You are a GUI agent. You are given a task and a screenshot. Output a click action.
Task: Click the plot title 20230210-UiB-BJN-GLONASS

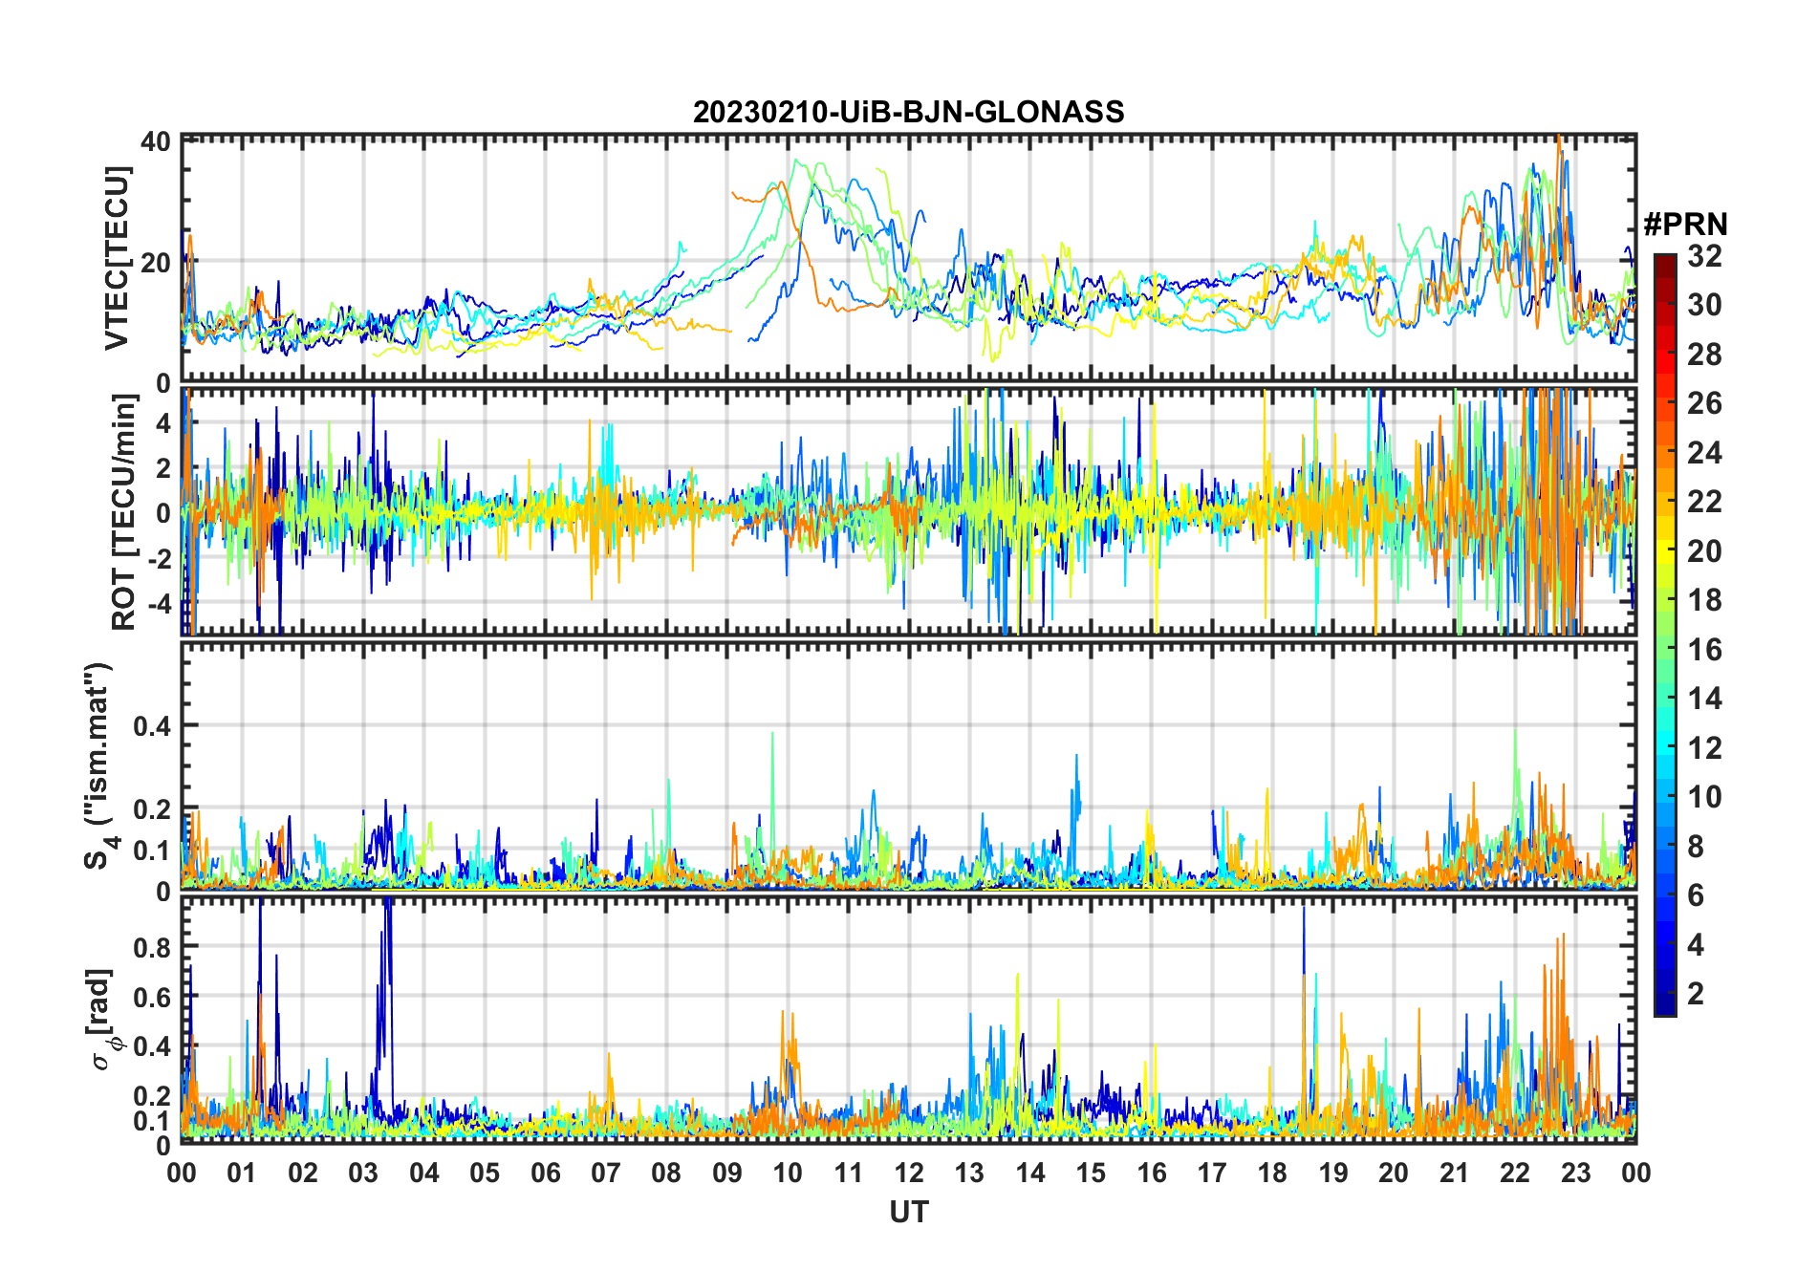point(908,112)
